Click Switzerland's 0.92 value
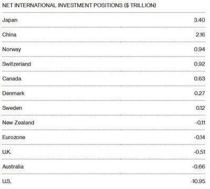 pyautogui.click(x=199, y=64)
